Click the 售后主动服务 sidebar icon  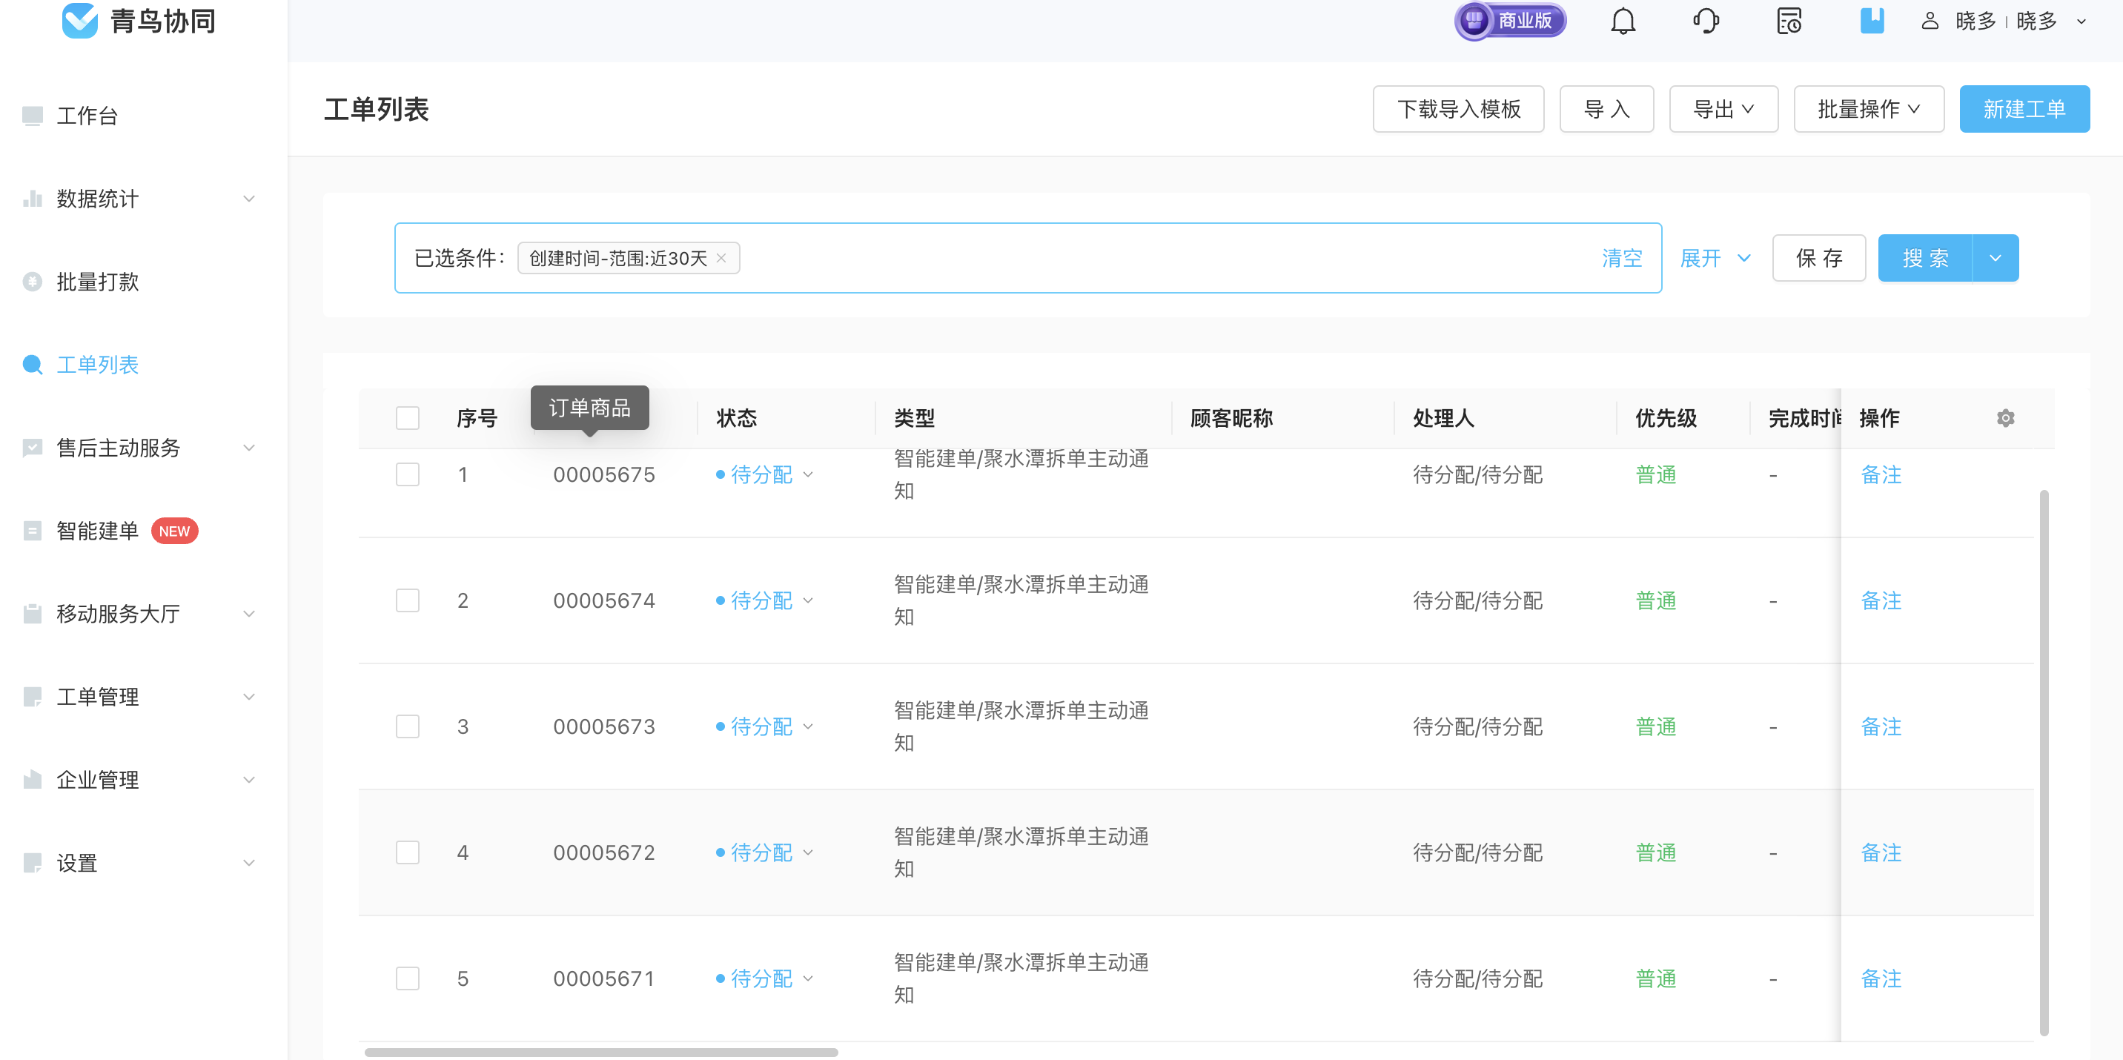[32, 448]
